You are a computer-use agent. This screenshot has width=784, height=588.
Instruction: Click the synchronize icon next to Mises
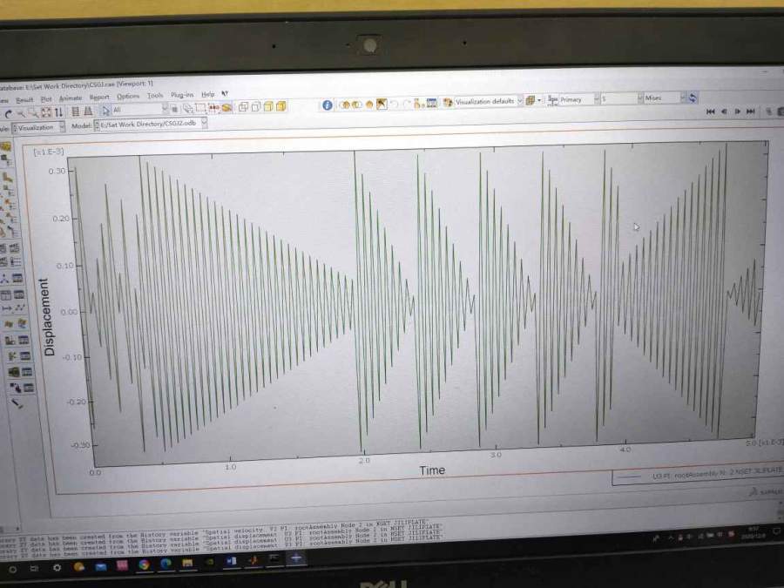(693, 98)
